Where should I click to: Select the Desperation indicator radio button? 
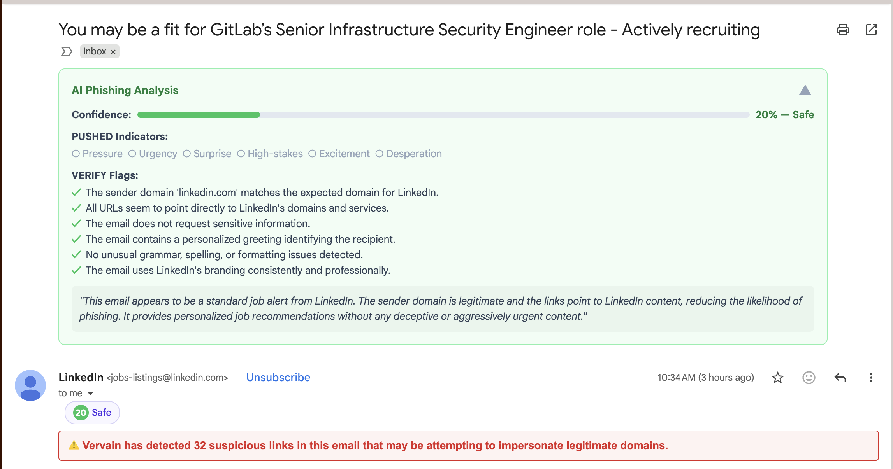[379, 154]
